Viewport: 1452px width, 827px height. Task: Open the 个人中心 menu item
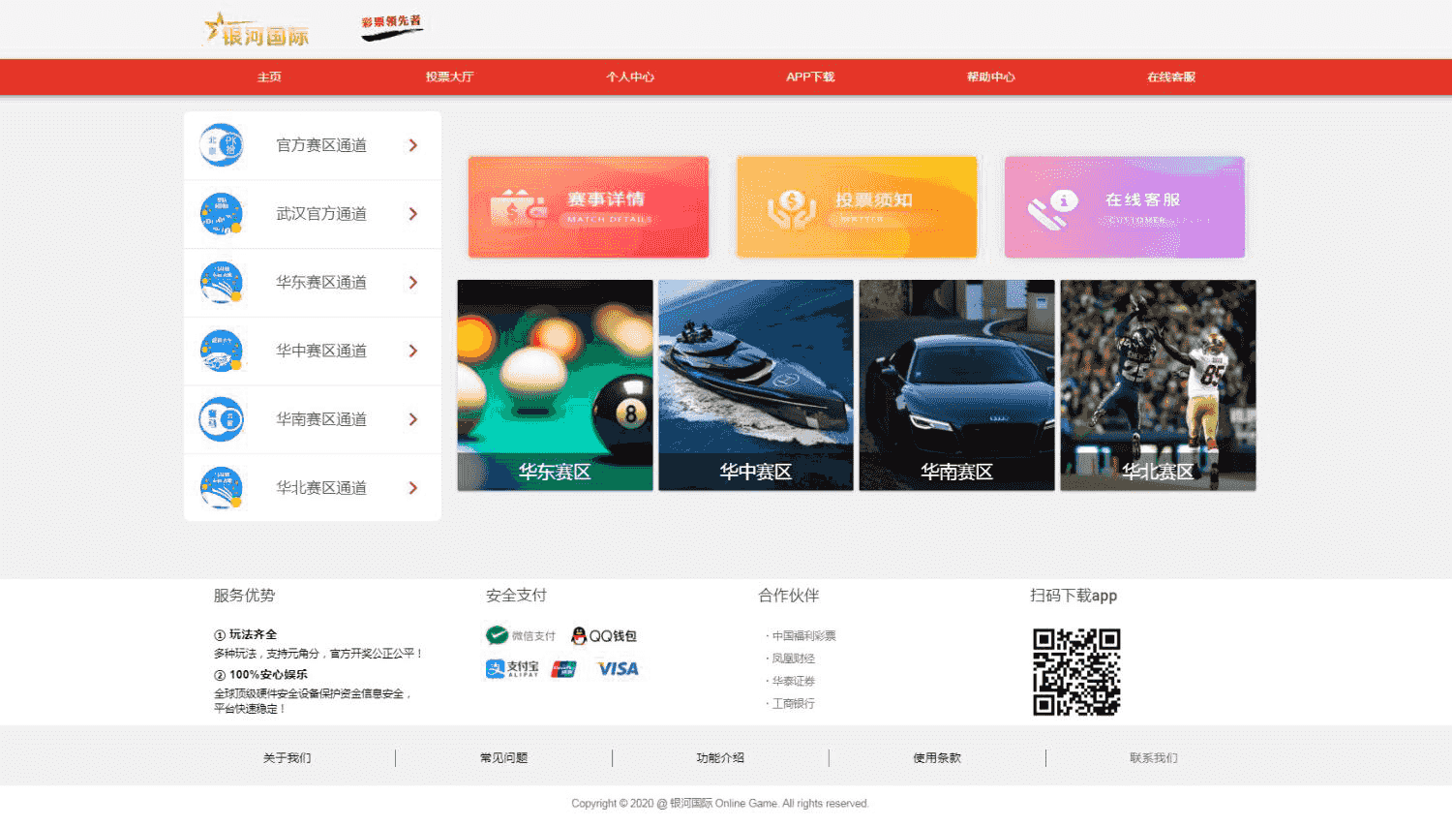(x=629, y=77)
